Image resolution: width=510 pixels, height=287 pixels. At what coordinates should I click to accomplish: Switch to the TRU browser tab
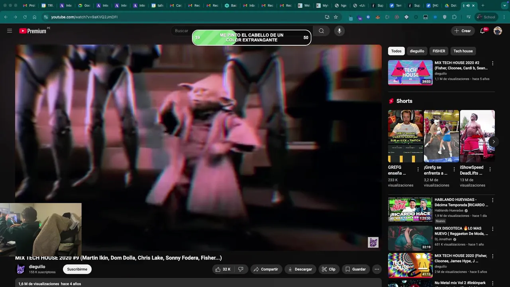click(x=47, y=6)
